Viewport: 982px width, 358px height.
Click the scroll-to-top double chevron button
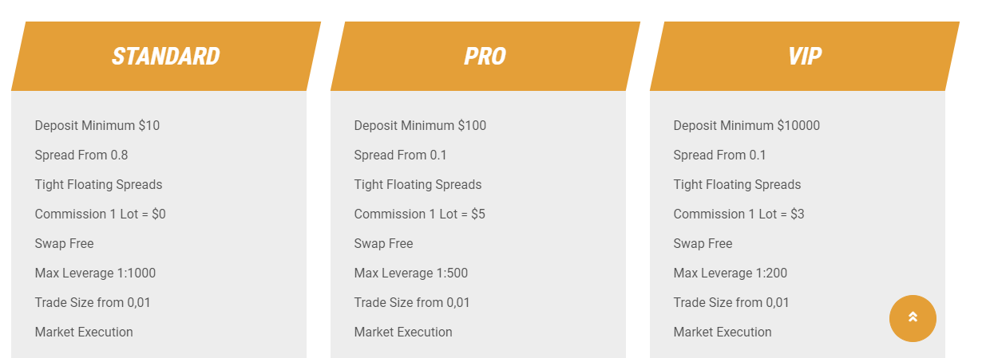[x=913, y=318]
